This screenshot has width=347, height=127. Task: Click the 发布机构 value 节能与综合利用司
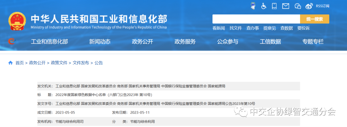pyautogui.click(x=69, y=122)
